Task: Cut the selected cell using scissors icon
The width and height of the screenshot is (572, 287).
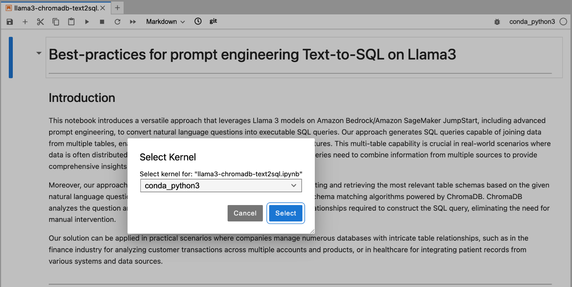Action: point(40,22)
